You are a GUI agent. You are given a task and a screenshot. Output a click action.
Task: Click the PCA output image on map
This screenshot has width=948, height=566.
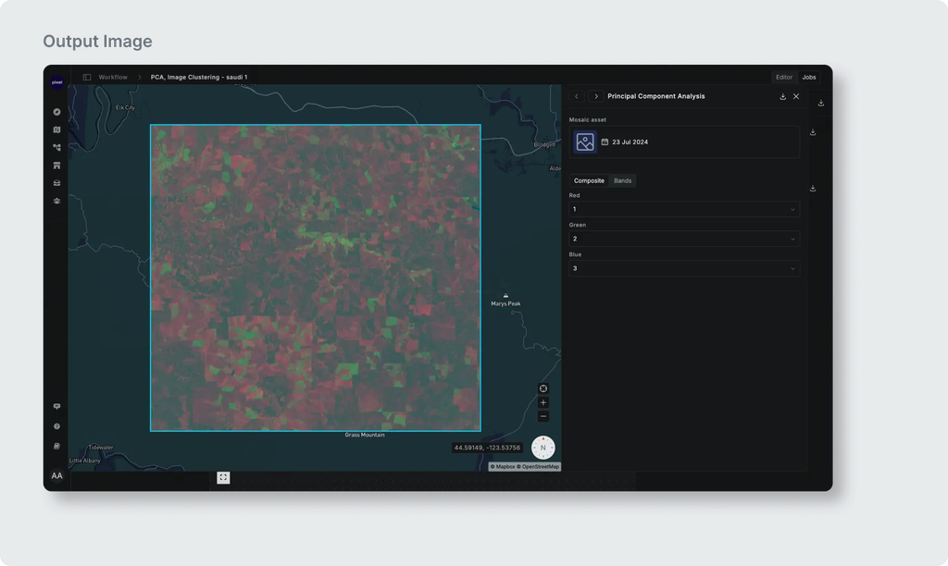point(316,277)
